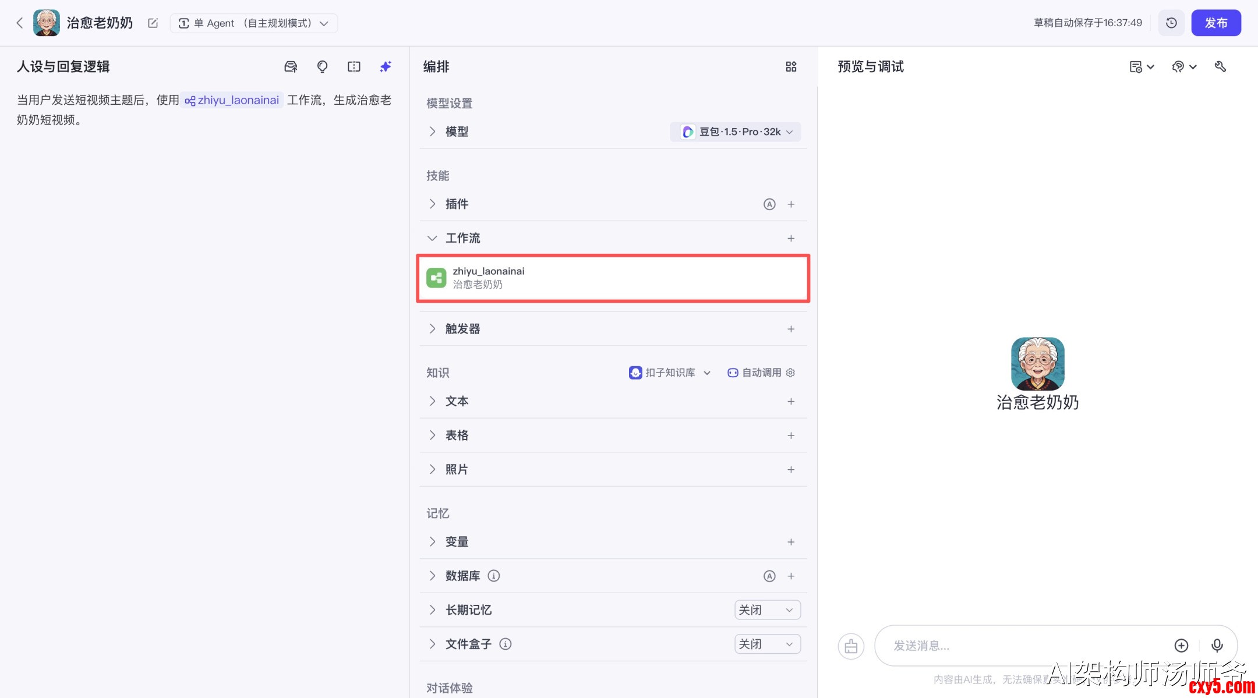Click the wrench debug icon in preview panel
The width and height of the screenshot is (1258, 698).
point(1220,66)
